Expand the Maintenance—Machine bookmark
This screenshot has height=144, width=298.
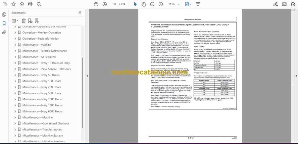pyautogui.click(x=15, y=45)
